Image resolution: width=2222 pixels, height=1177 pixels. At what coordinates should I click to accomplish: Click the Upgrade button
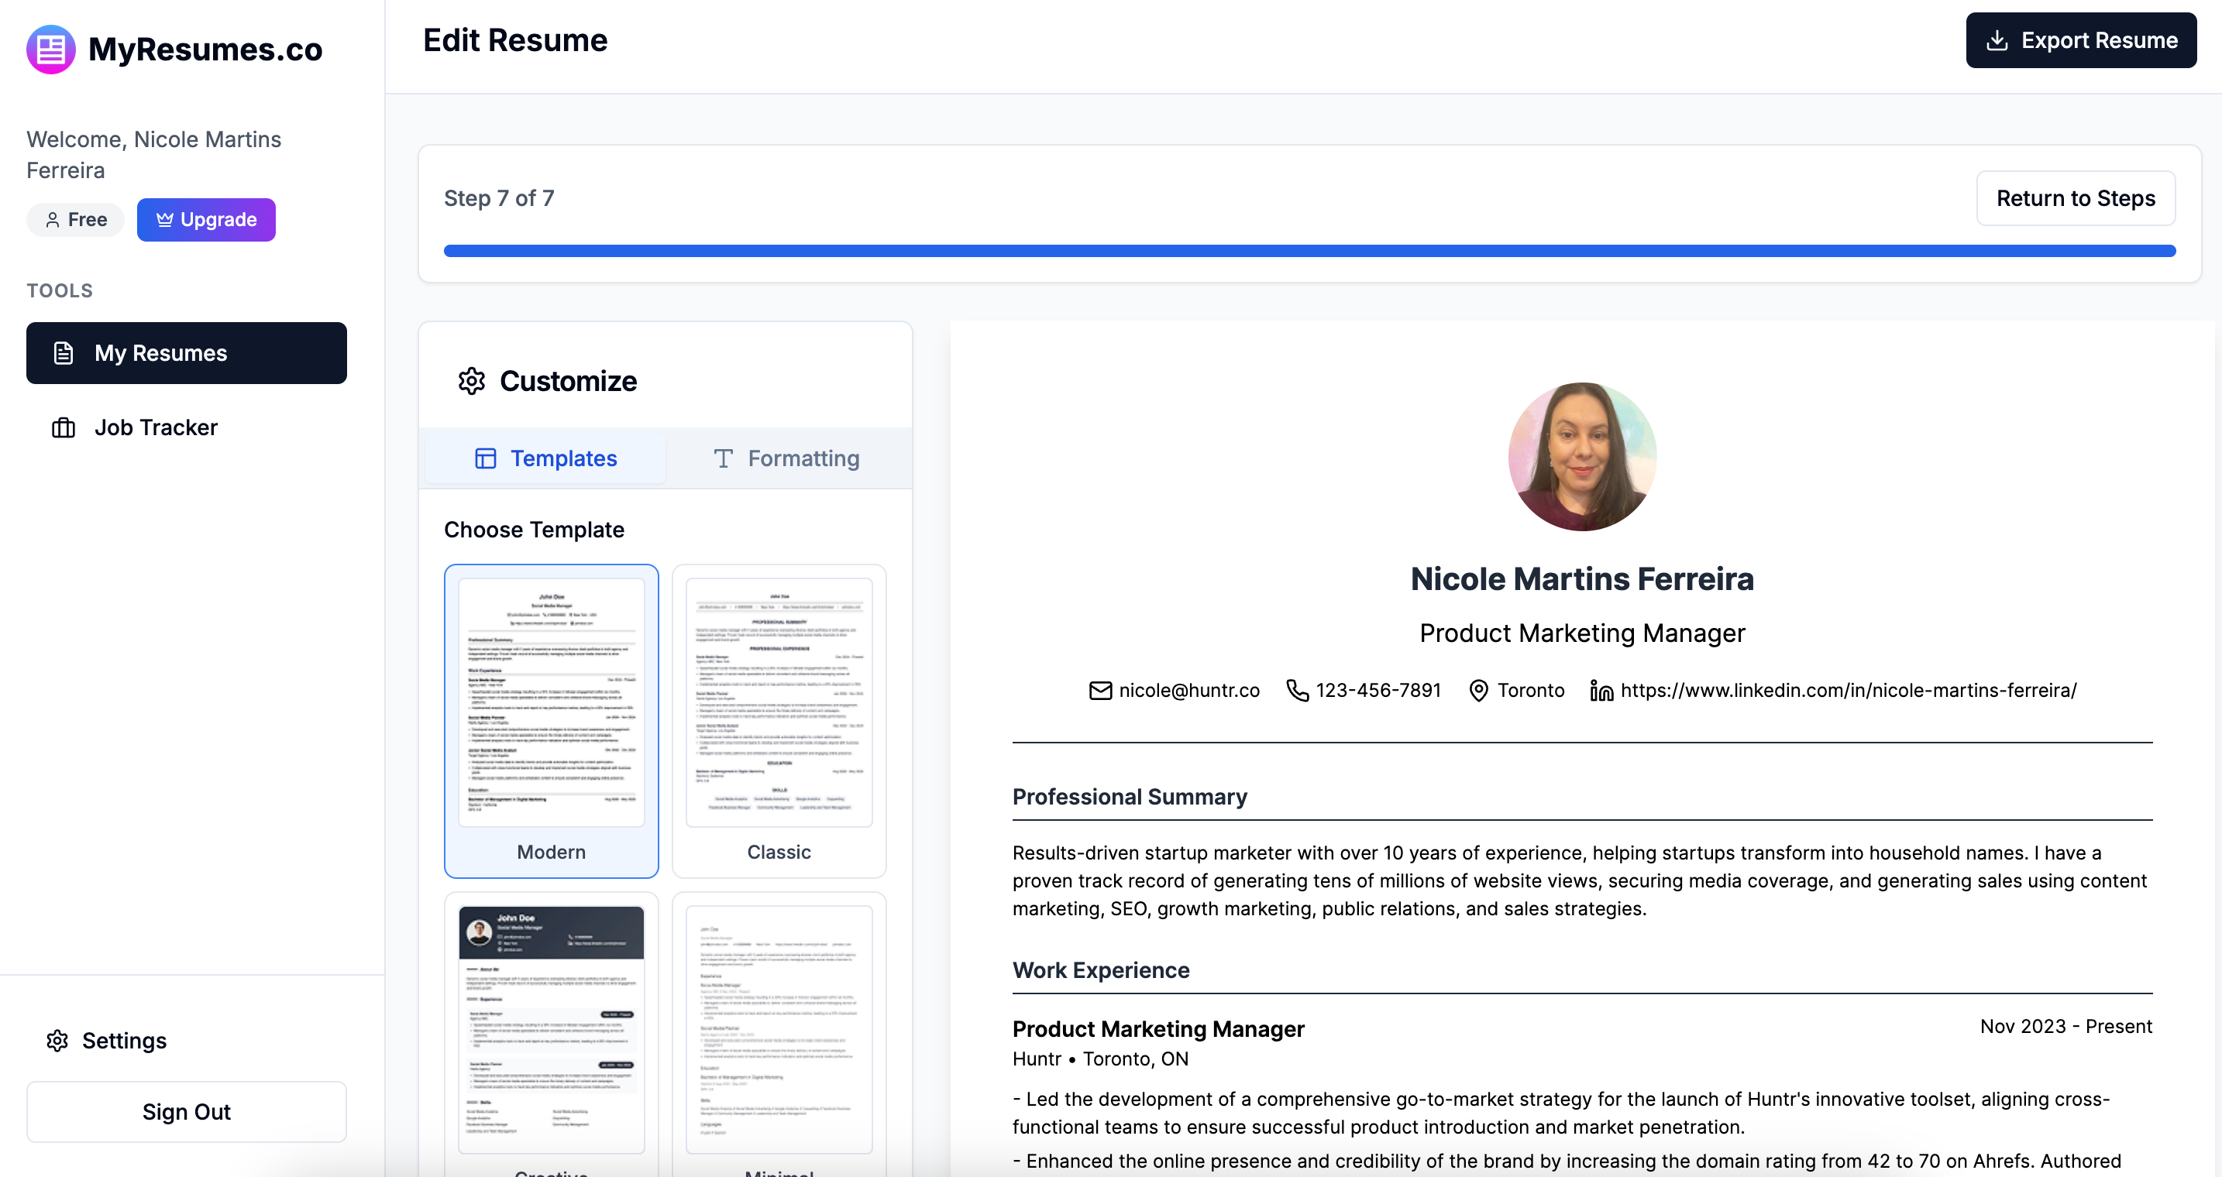[x=206, y=220]
